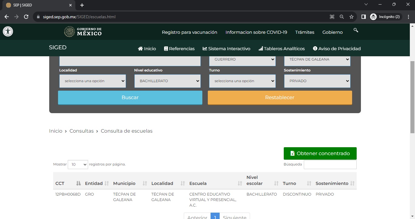Open the accessibility widget icon
The height and width of the screenshot is (219, 415).
tap(8, 31)
